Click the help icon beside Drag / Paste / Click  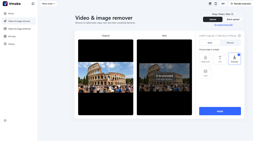(x=232, y=14)
